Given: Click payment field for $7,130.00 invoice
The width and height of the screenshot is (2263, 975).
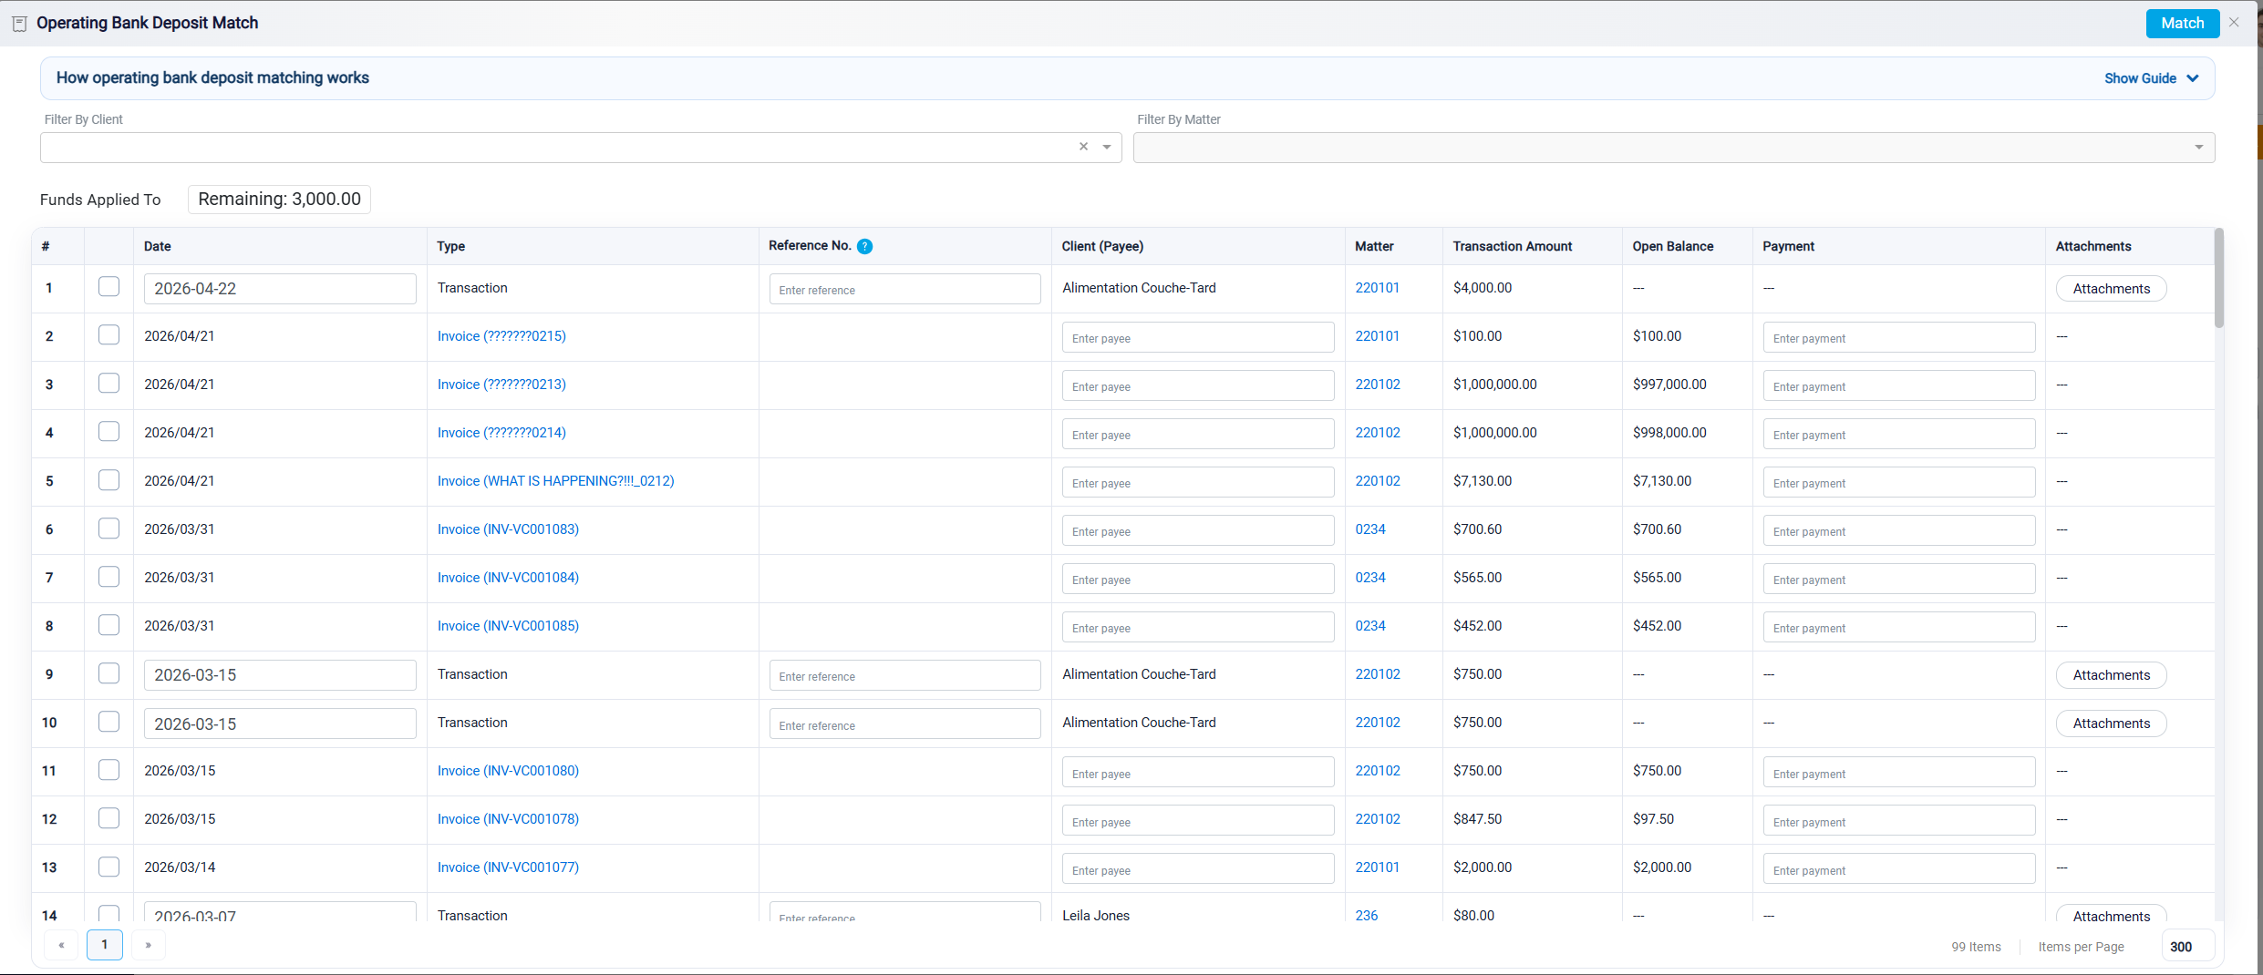Looking at the screenshot, I should [1898, 482].
